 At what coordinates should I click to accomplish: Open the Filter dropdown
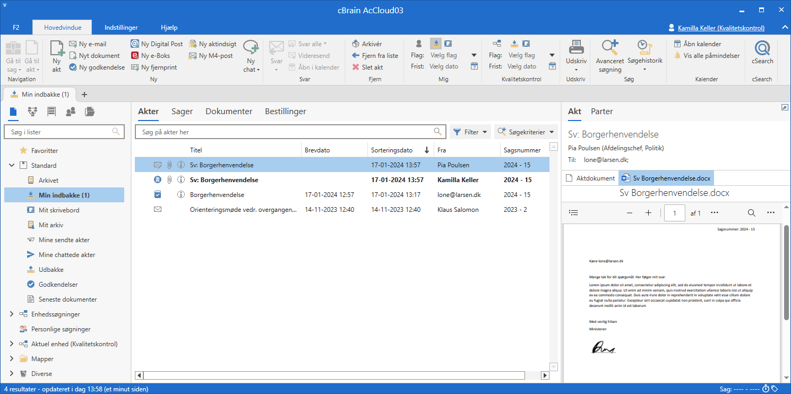[470, 132]
